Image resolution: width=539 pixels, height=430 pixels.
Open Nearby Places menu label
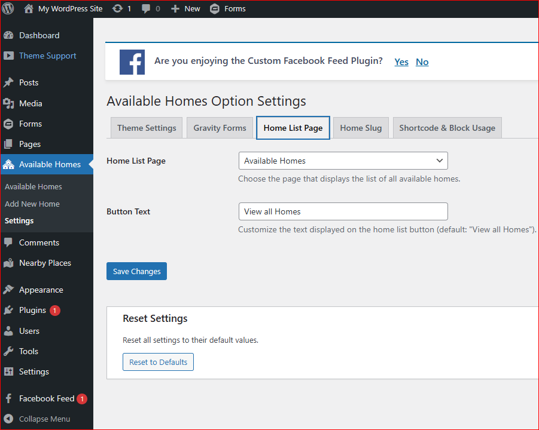[x=45, y=263]
